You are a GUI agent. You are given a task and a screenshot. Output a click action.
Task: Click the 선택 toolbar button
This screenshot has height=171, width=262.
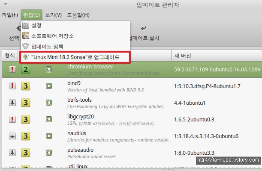click(x=14, y=38)
